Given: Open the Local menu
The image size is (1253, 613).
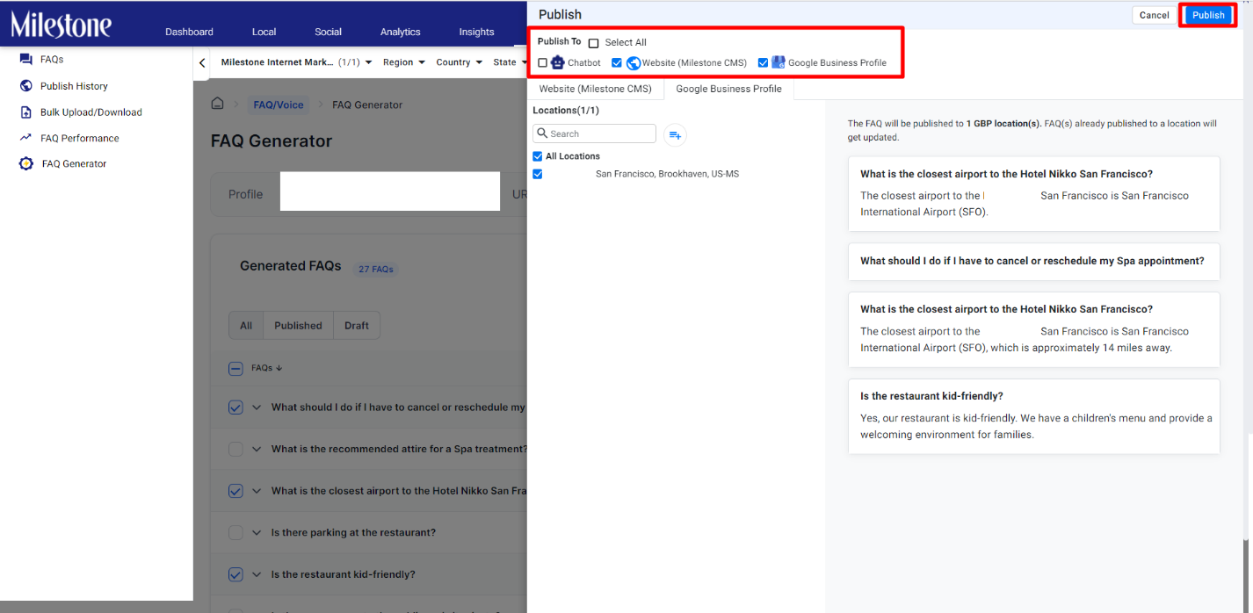Looking at the screenshot, I should (x=264, y=32).
